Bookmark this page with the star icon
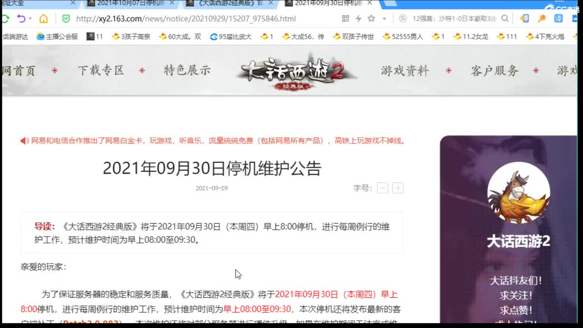The image size is (583, 328). [x=371, y=19]
